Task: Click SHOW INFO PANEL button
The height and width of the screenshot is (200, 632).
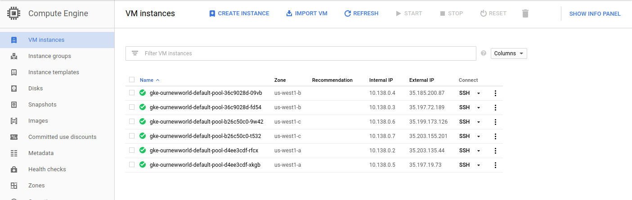Action: 595,14
